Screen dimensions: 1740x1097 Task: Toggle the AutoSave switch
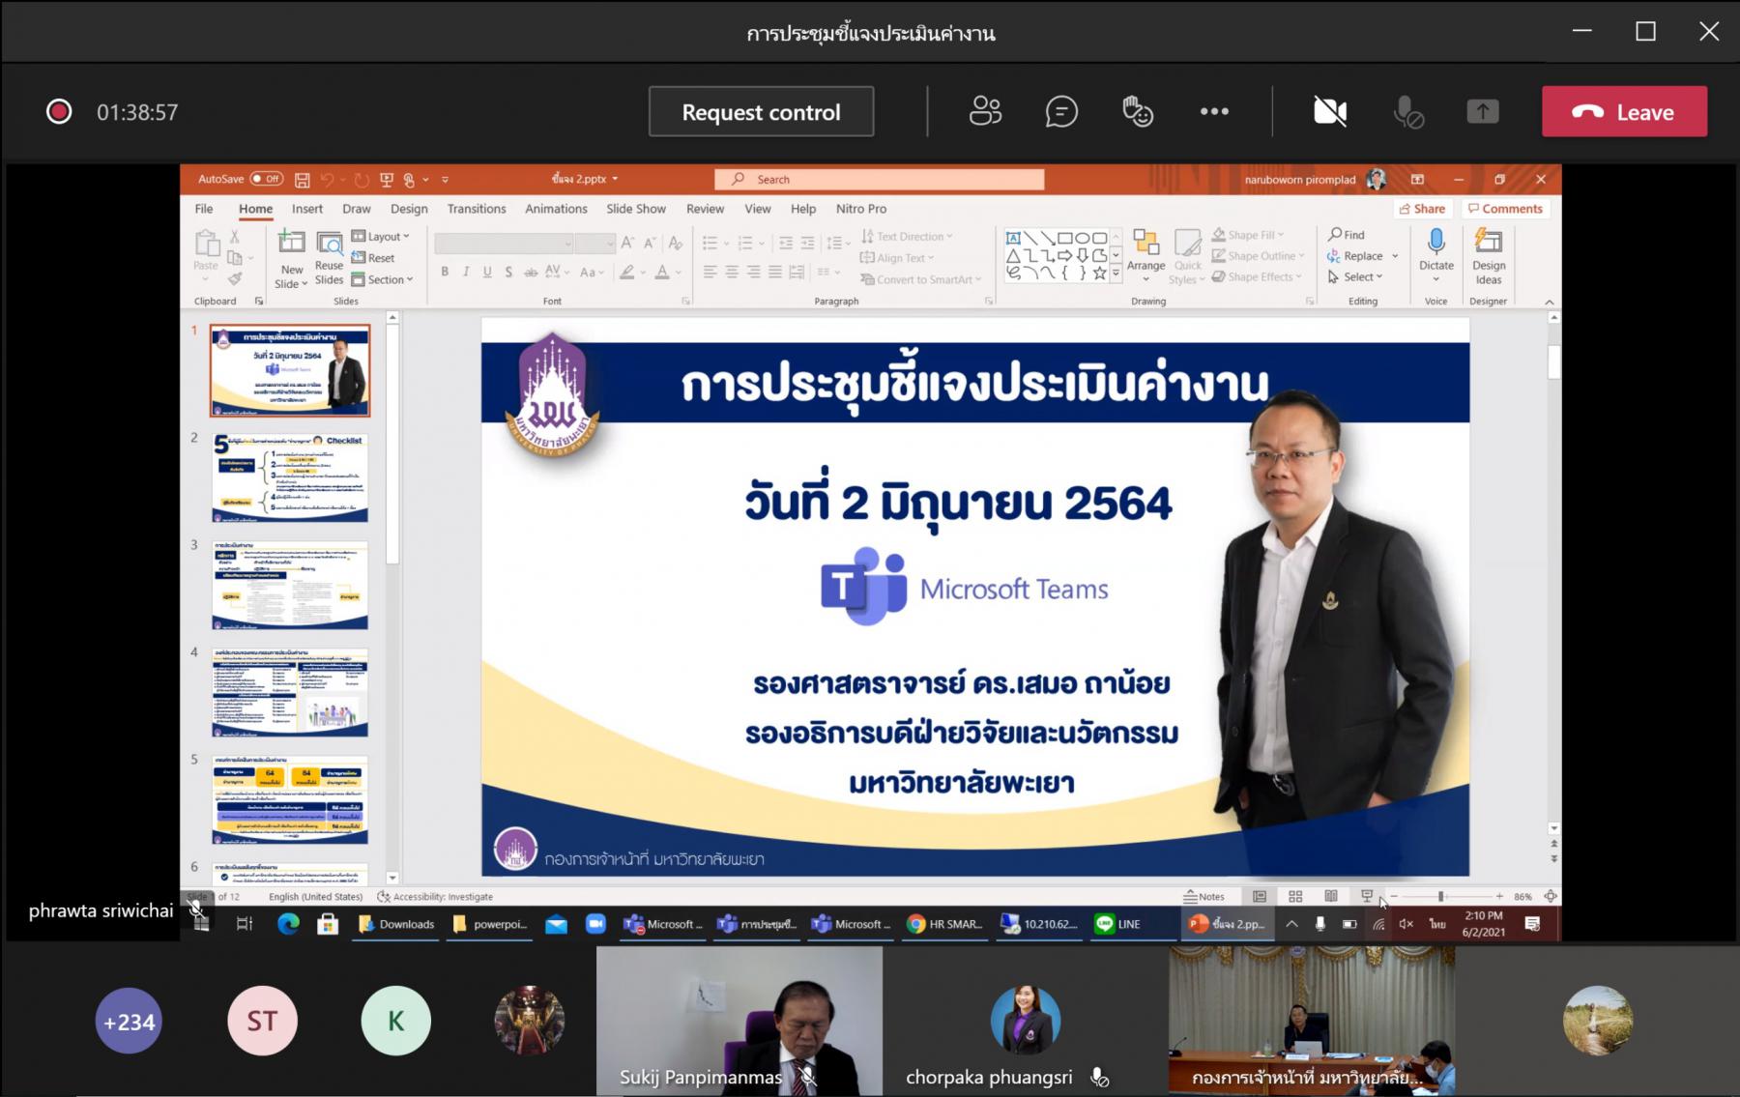pos(266,179)
